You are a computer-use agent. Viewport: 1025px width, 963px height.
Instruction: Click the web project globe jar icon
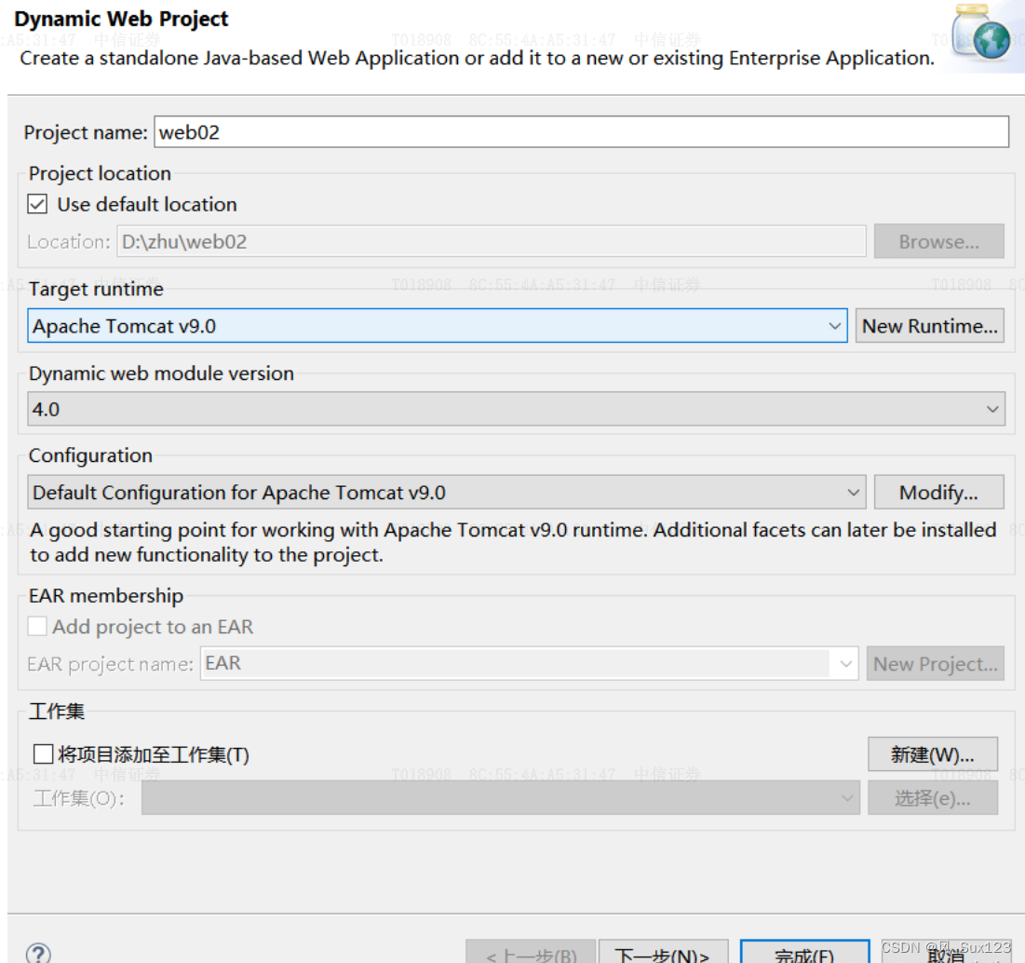coord(981,33)
